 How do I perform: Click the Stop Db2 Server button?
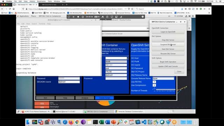[x=168, y=40]
